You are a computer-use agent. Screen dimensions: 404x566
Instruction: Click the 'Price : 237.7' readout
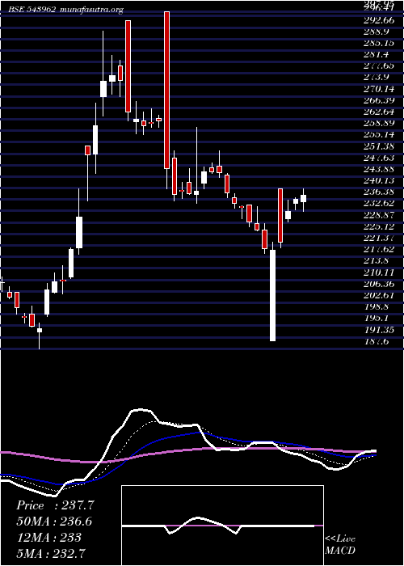click(55, 505)
